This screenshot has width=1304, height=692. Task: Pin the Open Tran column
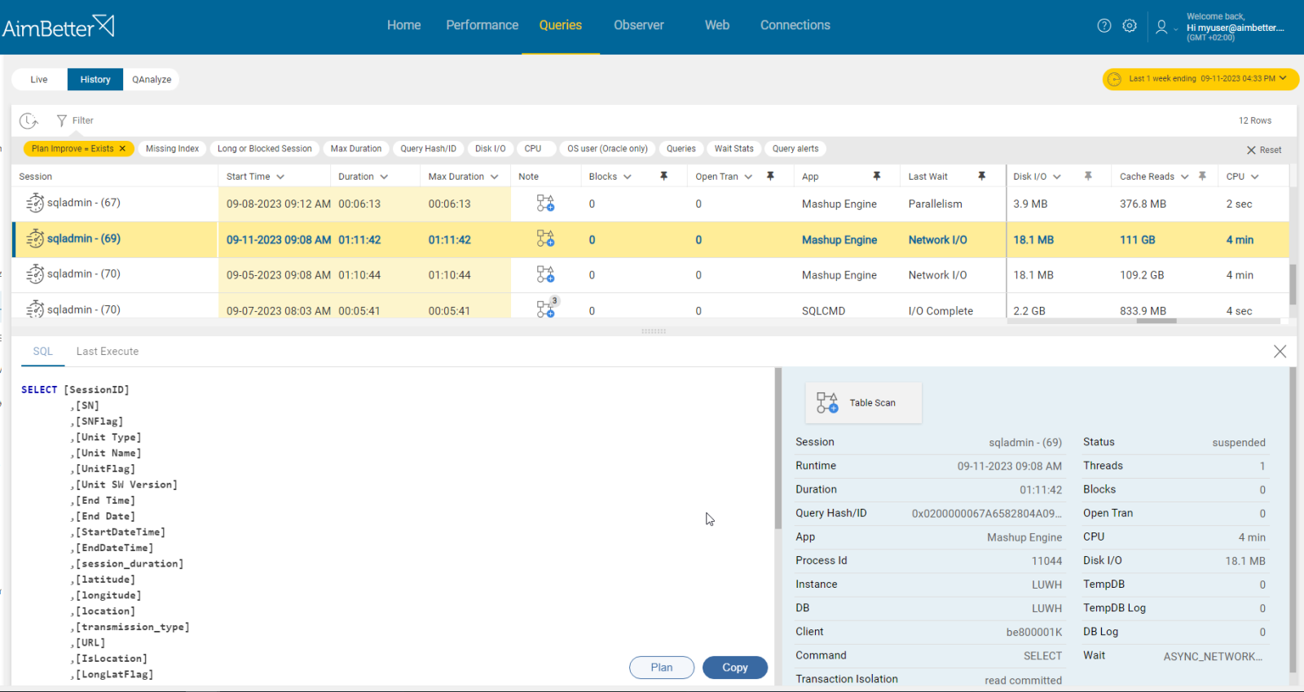(770, 176)
